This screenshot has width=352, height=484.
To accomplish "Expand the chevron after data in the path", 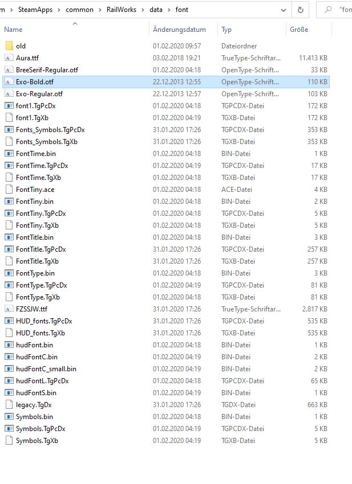I will coord(169,10).
